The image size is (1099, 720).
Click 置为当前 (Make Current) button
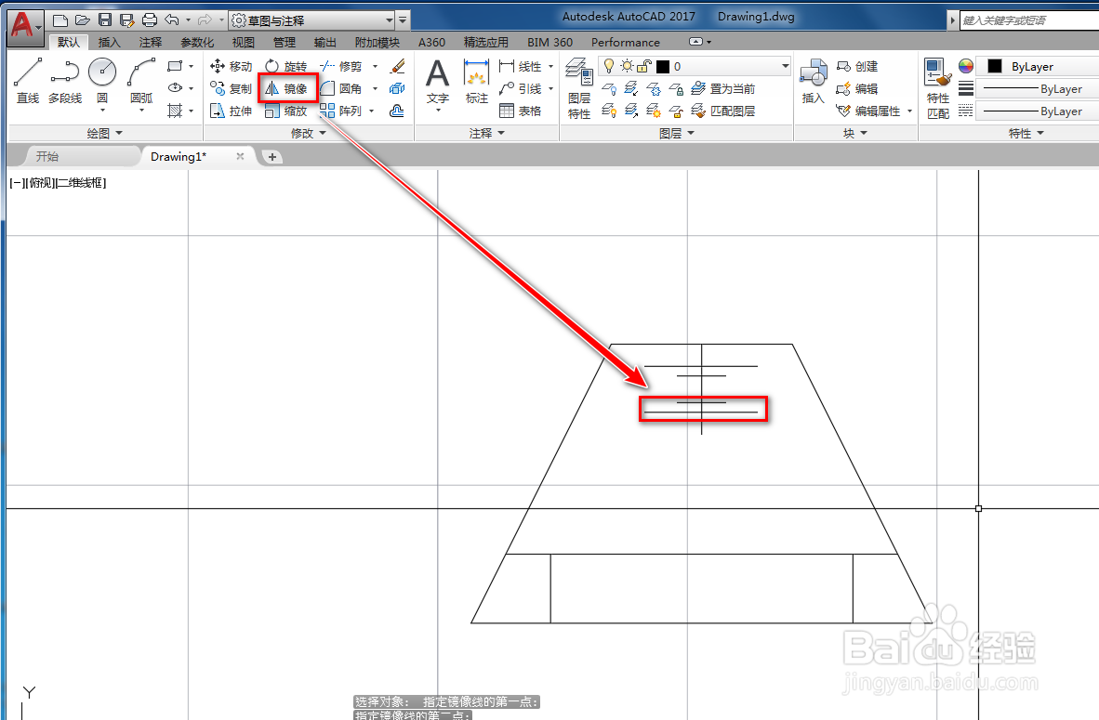pyautogui.click(x=723, y=89)
